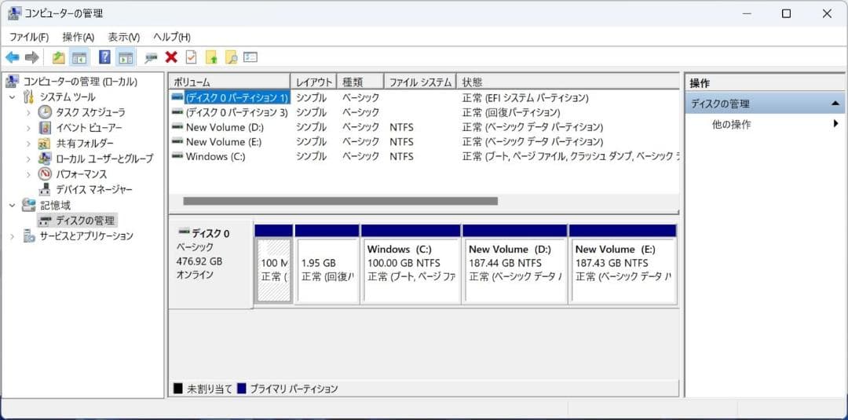Image resolution: width=848 pixels, height=420 pixels.
Task: Toggle the Show/Hide Action Pane icon
Action: point(126,57)
